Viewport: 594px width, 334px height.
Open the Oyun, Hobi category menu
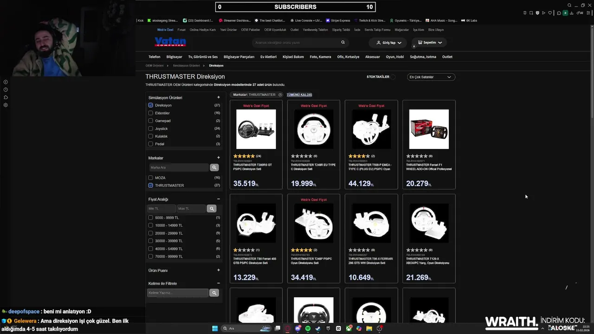(395, 57)
